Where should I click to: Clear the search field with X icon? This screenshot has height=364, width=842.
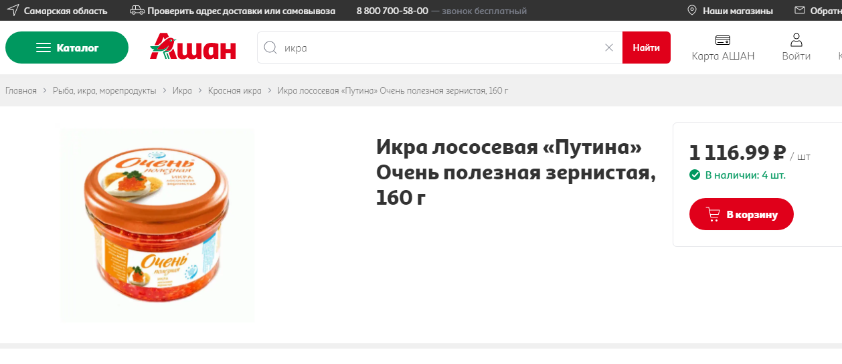(609, 48)
